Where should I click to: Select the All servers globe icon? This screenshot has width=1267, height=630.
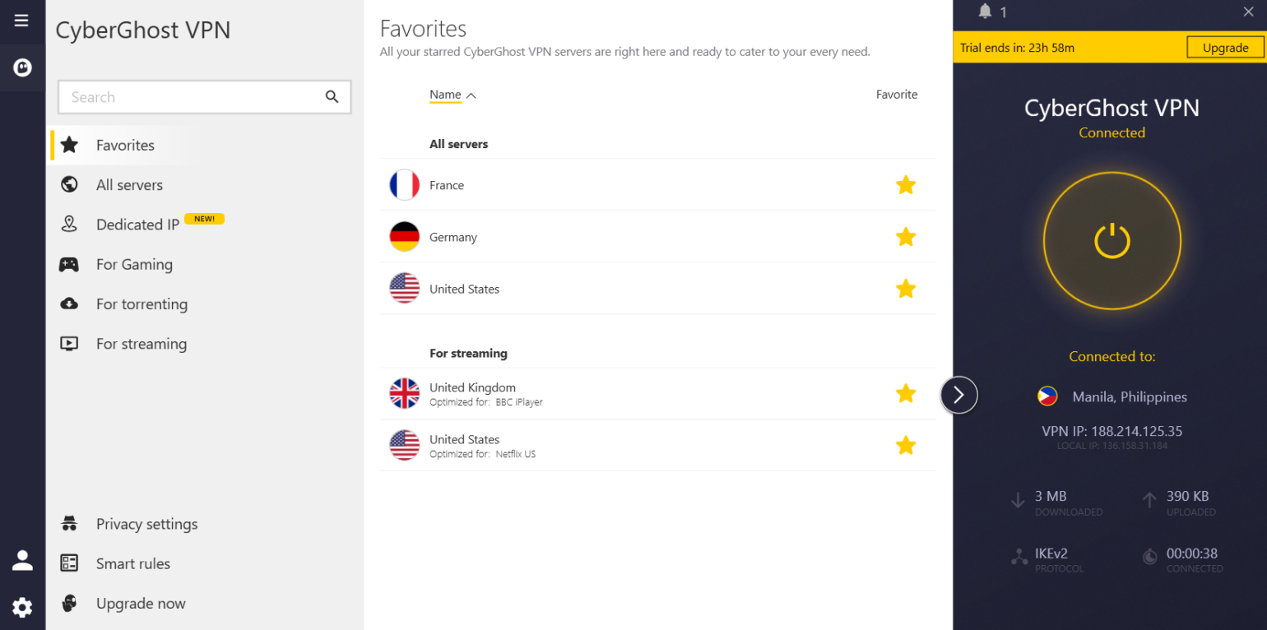pos(70,184)
